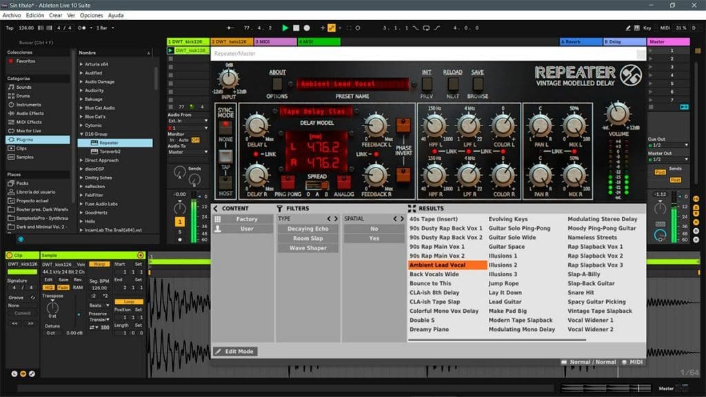
Task: Click the Browse preset button
Action: (x=477, y=84)
